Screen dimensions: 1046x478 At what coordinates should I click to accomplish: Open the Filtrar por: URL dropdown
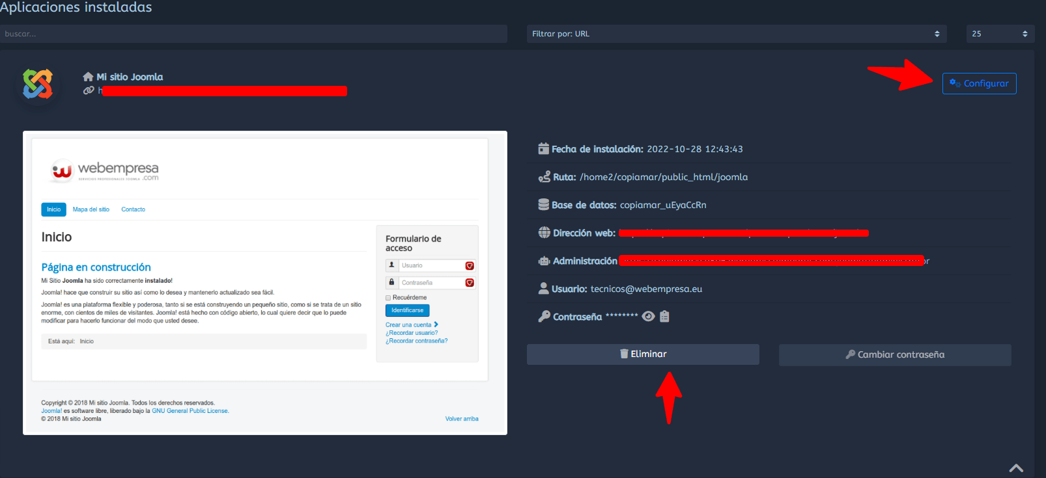point(737,34)
